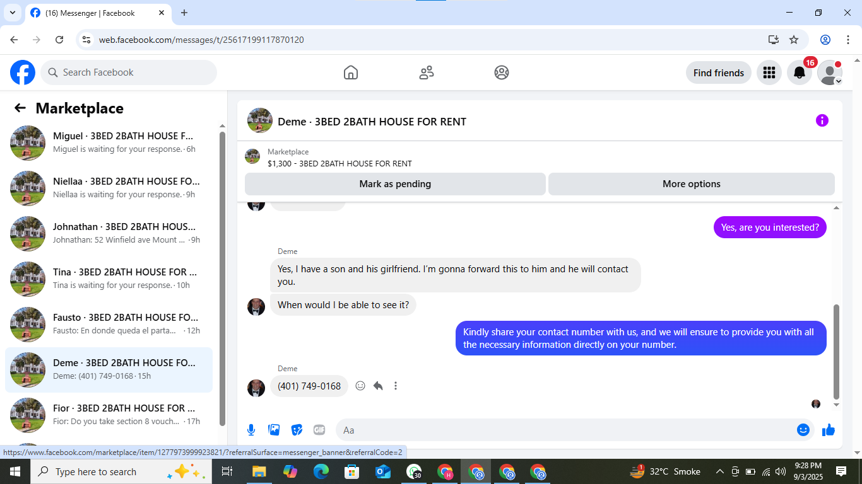This screenshot has width=862, height=484.
Task: Click the conversation list scrollbar
Action: (x=222, y=277)
